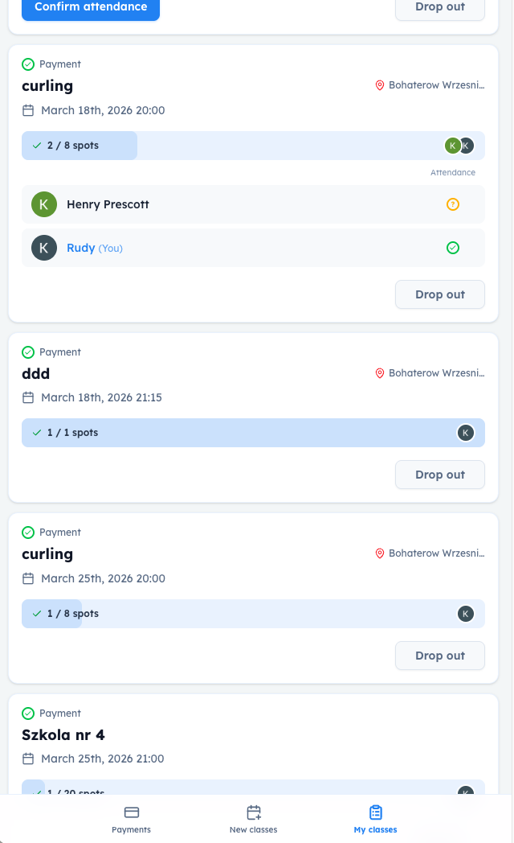Drop out of the ddd class
Screen dimensions: 514x843
click(439, 475)
